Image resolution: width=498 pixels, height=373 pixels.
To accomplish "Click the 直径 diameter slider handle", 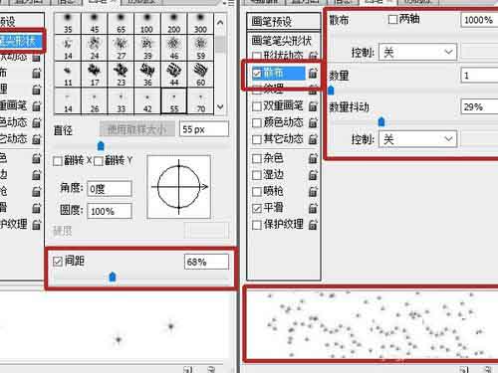I will (x=101, y=145).
